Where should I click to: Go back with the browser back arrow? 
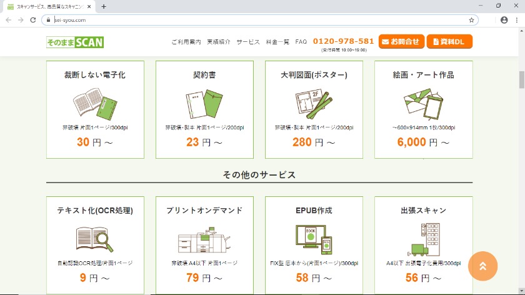(9, 20)
